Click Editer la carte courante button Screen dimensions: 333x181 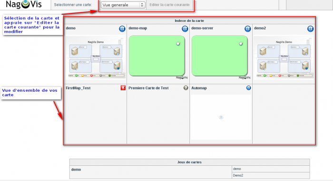tap(169, 5)
